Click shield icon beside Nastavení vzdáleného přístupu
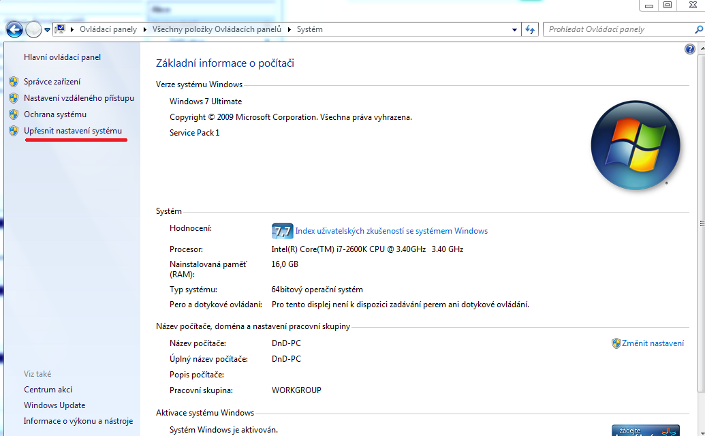Image resolution: width=705 pixels, height=436 pixels. point(14,98)
